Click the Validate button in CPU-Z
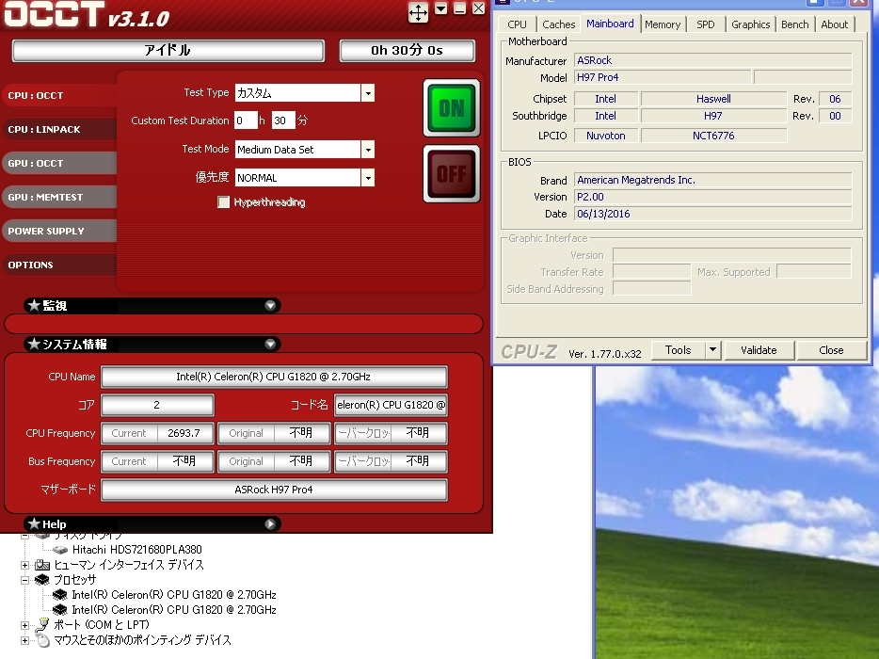Image resolution: width=879 pixels, height=659 pixels. coord(759,350)
